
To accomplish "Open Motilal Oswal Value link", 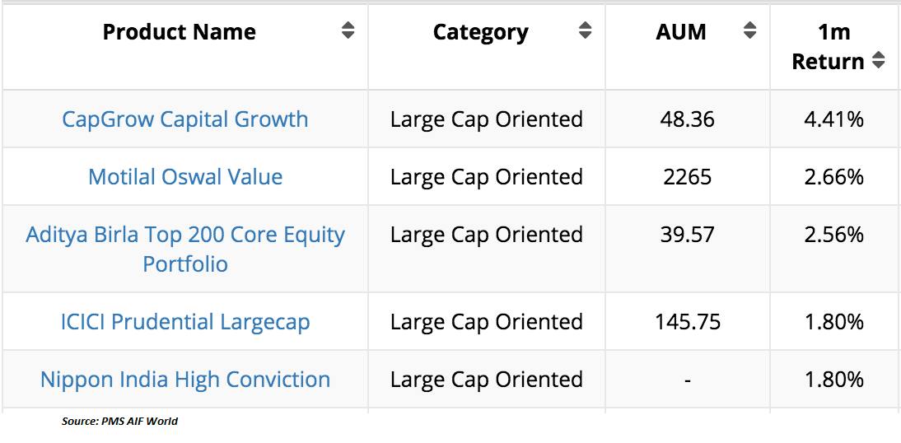I will point(185,177).
